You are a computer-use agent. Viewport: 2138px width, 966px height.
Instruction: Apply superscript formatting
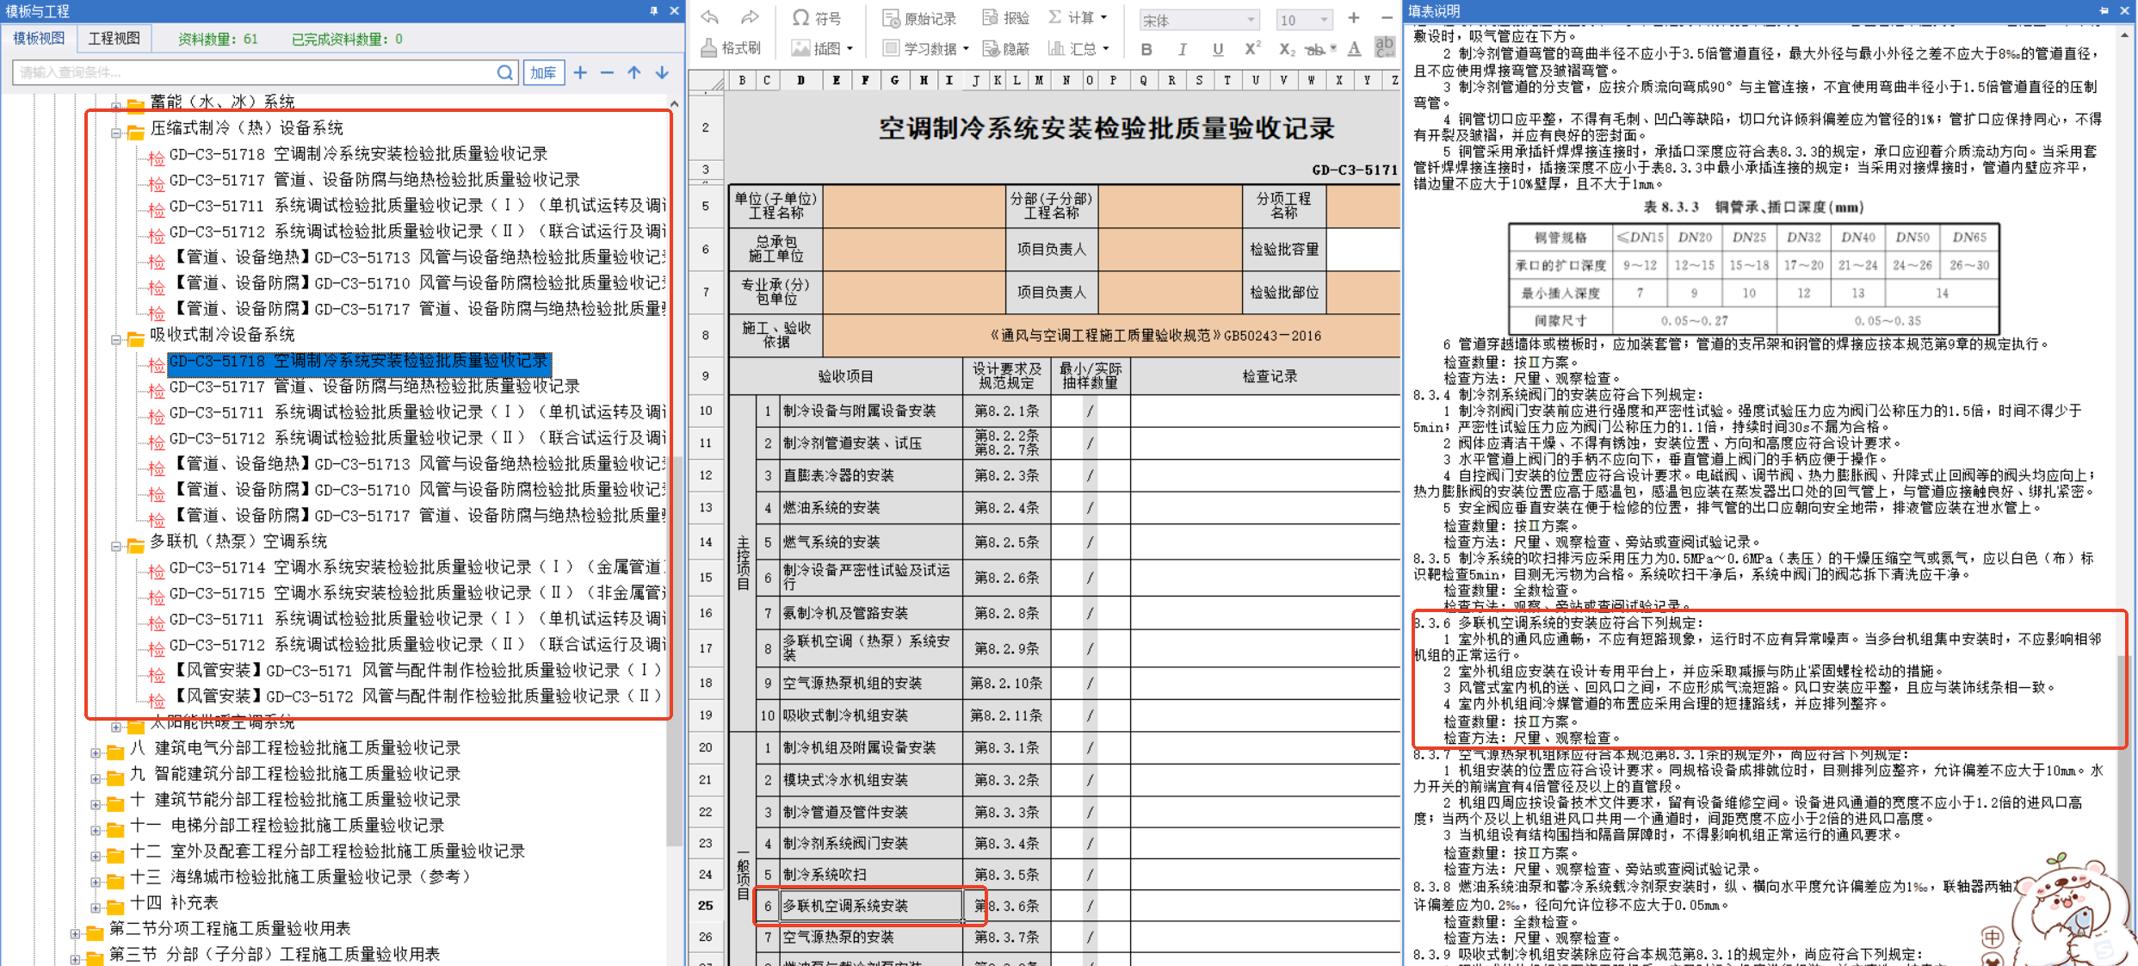tap(1253, 49)
